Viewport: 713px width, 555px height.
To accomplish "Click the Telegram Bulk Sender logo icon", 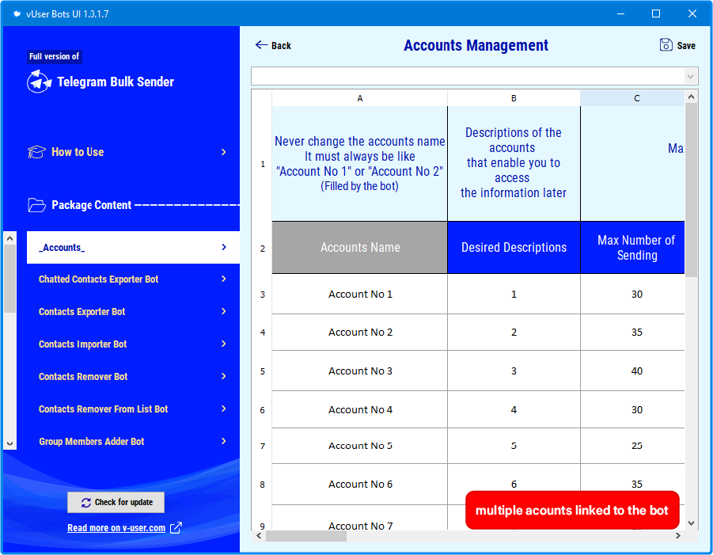I will coord(39,82).
